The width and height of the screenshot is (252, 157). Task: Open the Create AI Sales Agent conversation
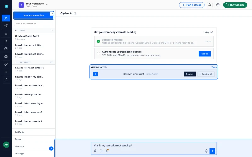coord(34,37)
